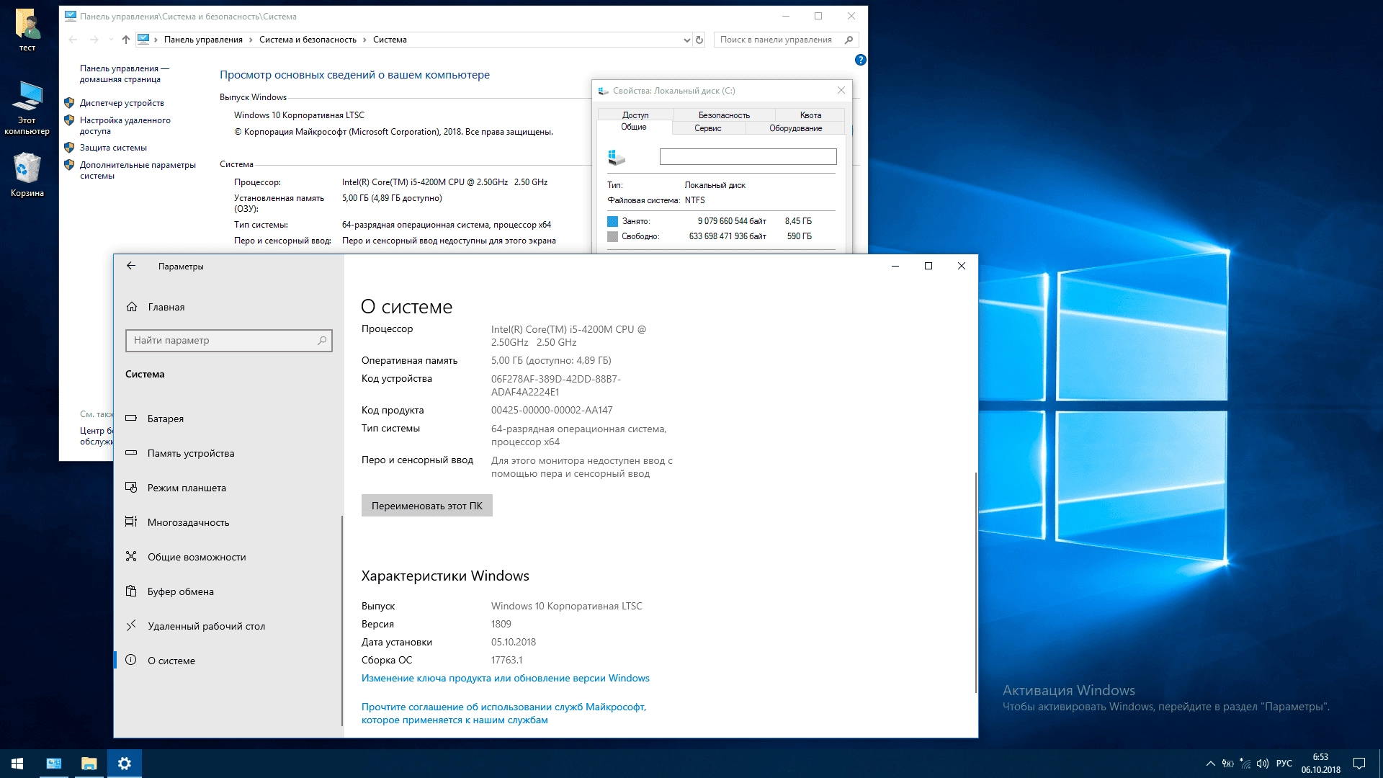Image resolution: width=1383 pixels, height=778 pixels.
Task: Click Up arrow in Control Panel navigation
Action: (x=126, y=40)
